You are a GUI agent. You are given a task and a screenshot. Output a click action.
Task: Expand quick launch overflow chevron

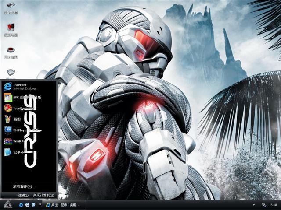(40, 204)
